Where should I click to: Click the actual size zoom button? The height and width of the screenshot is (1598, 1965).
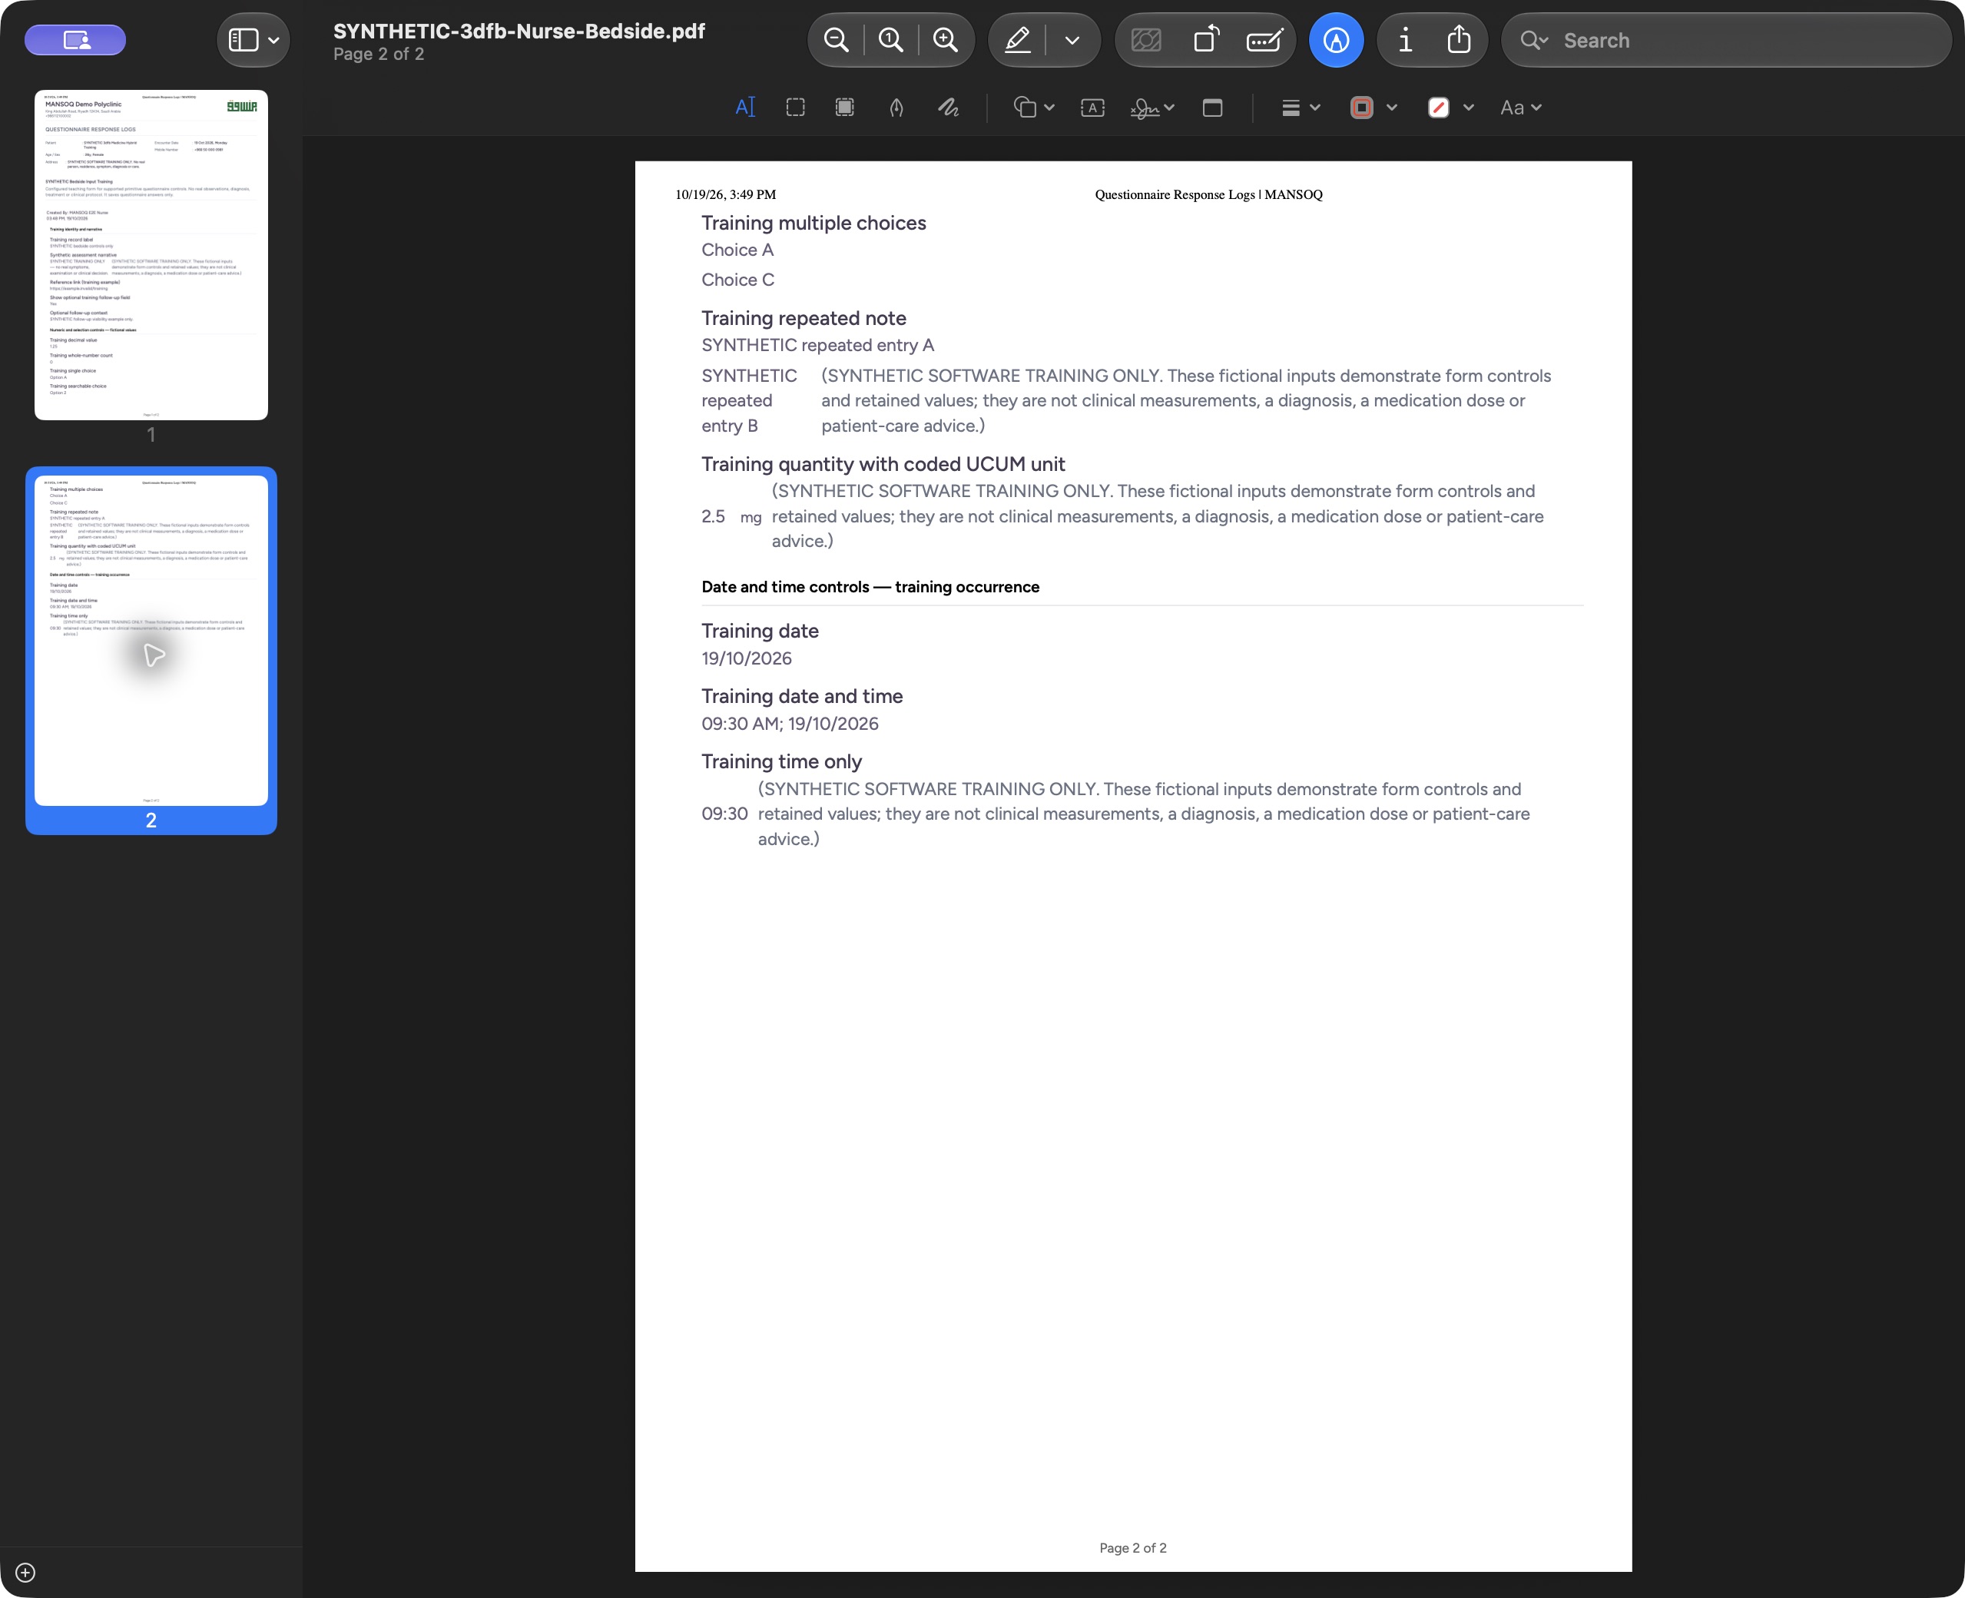tap(890, 41)
